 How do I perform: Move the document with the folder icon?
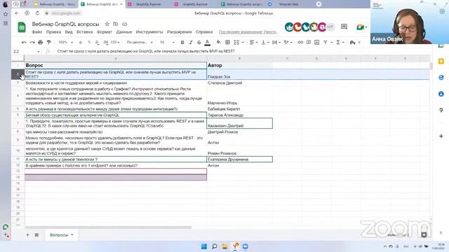(115, 24)
